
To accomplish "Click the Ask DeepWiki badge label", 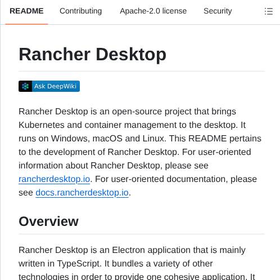I will (55, 86).
